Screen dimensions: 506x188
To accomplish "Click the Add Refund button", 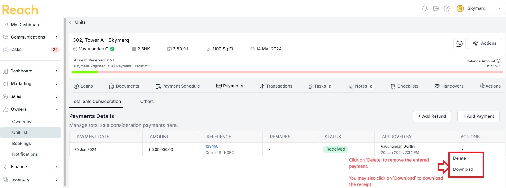I will pyautogui.click(x=432, y=116).
